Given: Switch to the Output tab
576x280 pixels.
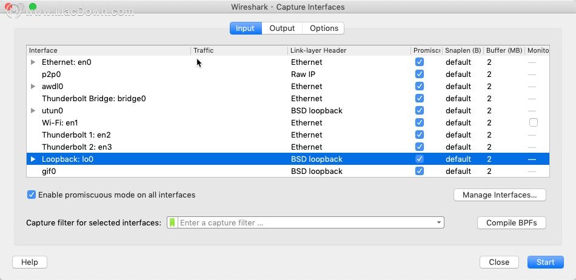Looking at the screenshot, I should click(x=282, y=28).
